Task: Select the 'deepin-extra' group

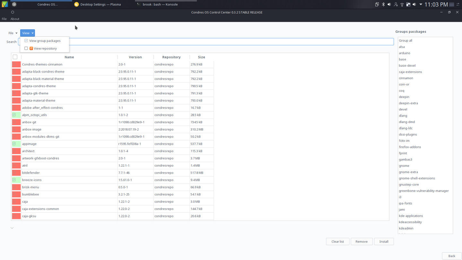Action: click(408, 103)
